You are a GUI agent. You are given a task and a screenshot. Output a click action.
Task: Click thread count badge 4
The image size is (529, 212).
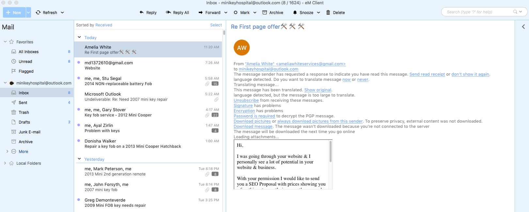point(215,131)
